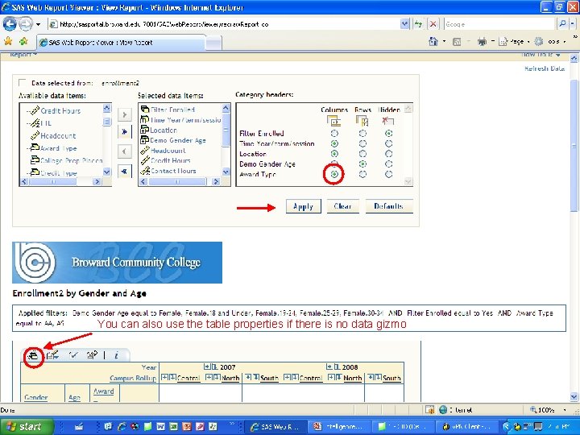The height and width of the screenshot is (435, 580).
Task: Set Location to Hidden
Action: 388,154
